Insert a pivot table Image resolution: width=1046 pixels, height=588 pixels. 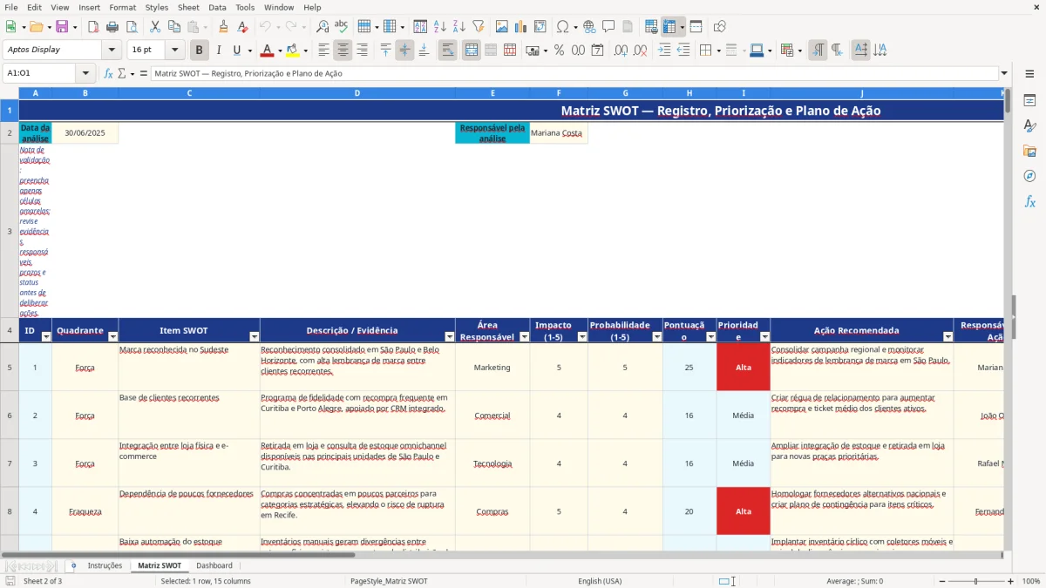point(540,27)
